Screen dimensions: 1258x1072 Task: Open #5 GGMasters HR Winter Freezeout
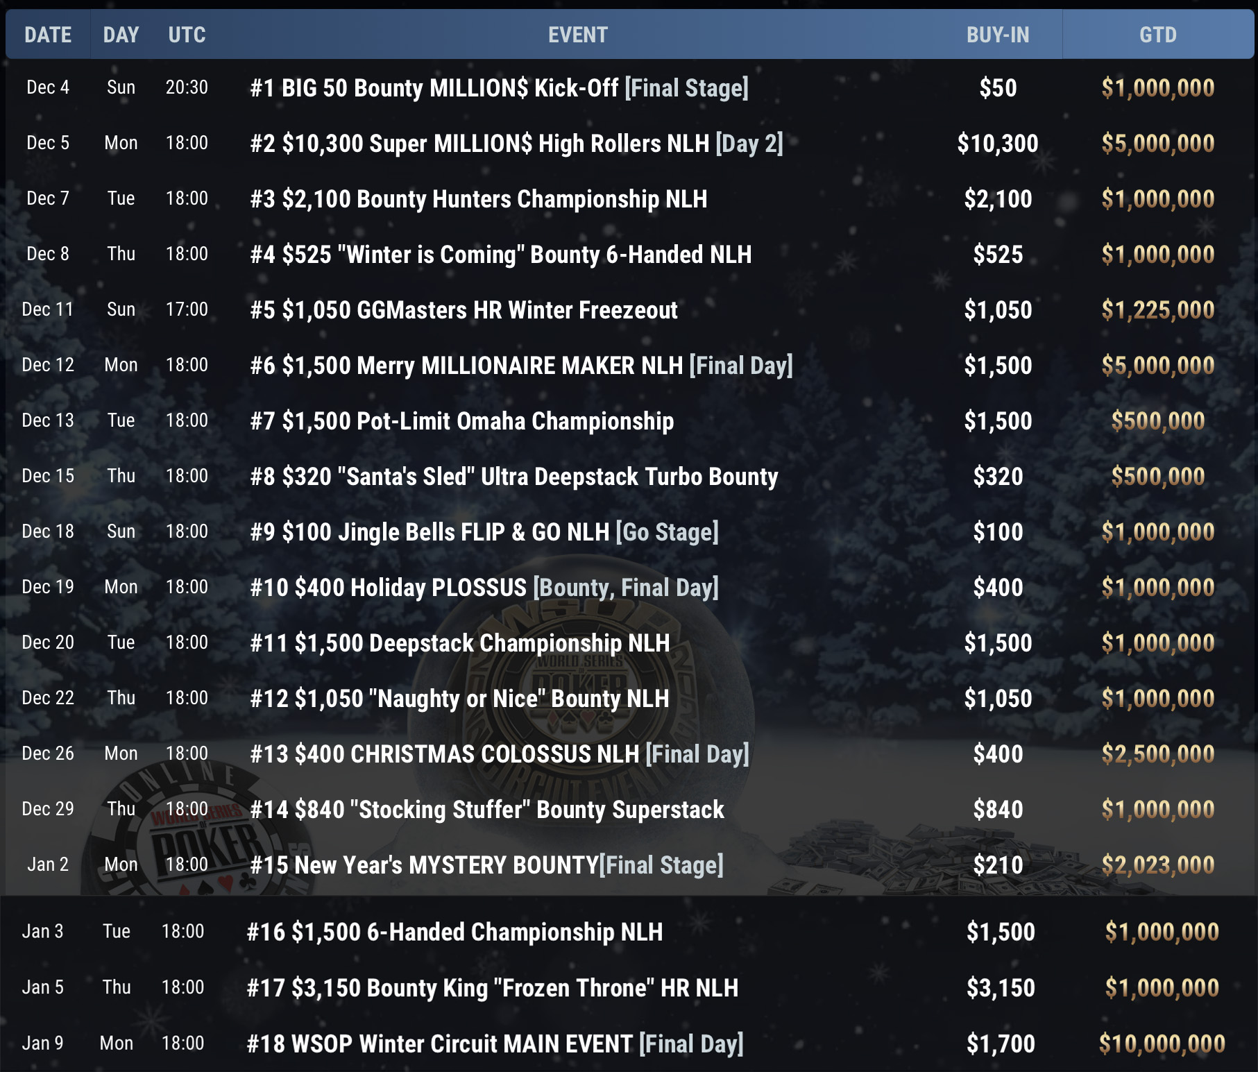click(x=464, y=310)
